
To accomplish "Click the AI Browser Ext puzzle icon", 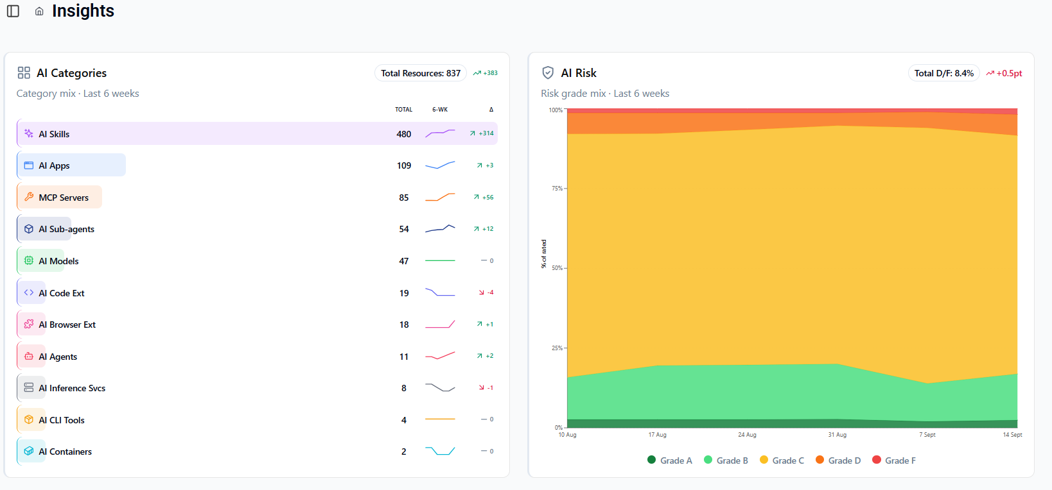I will [29, 325].
